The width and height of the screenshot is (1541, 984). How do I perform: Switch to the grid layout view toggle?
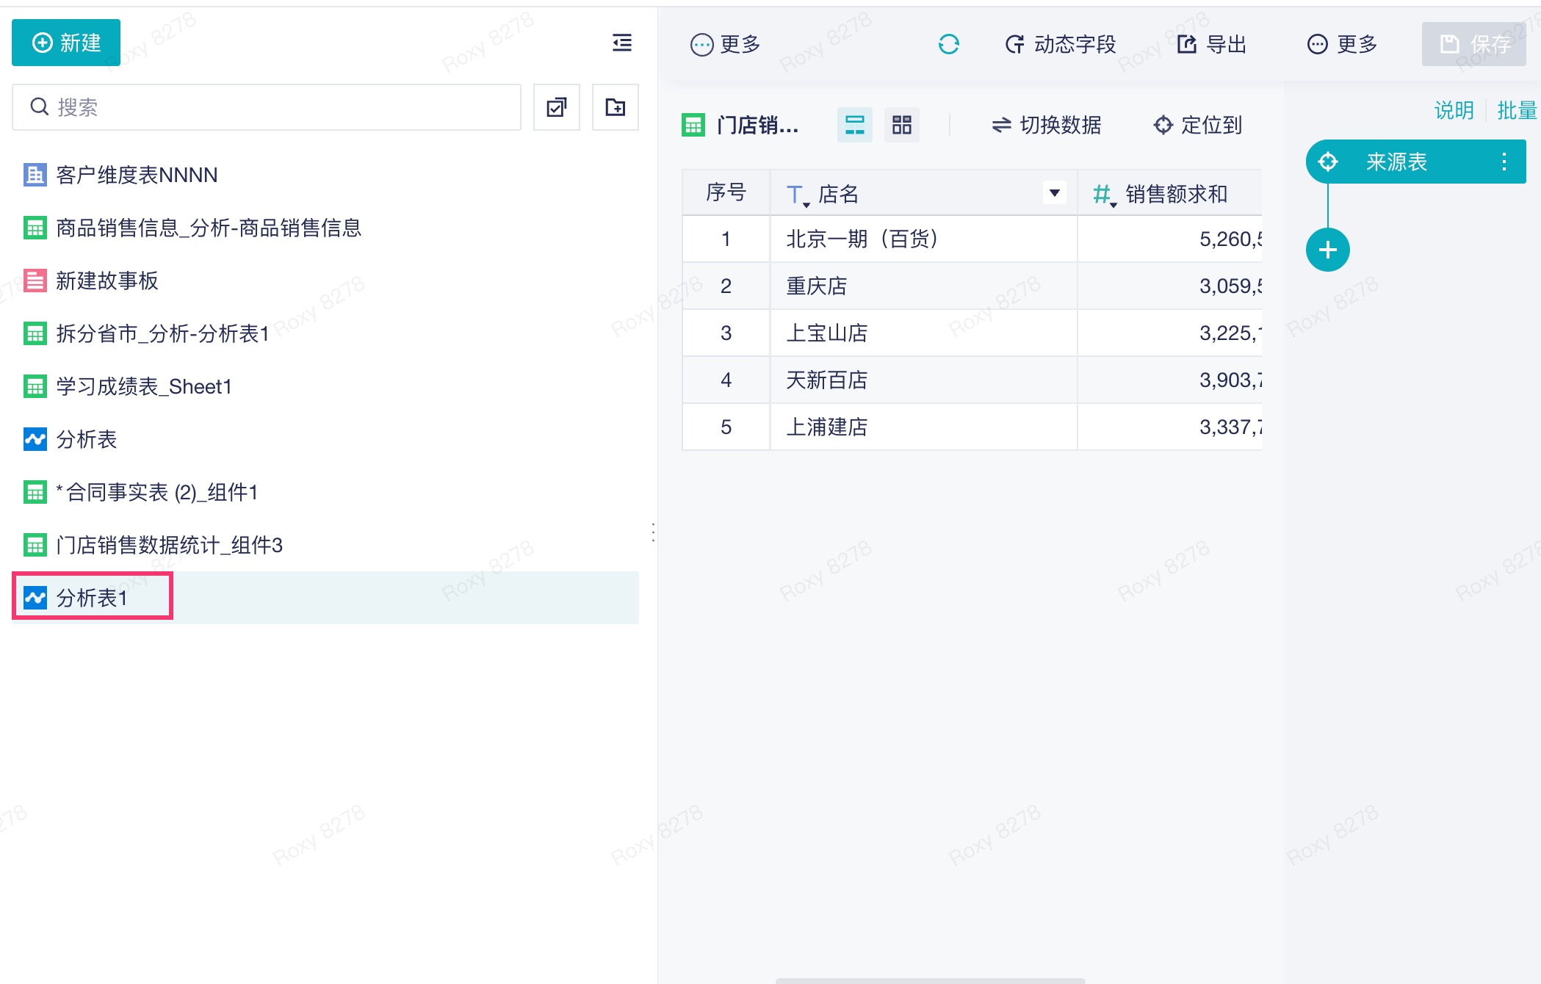901,125
